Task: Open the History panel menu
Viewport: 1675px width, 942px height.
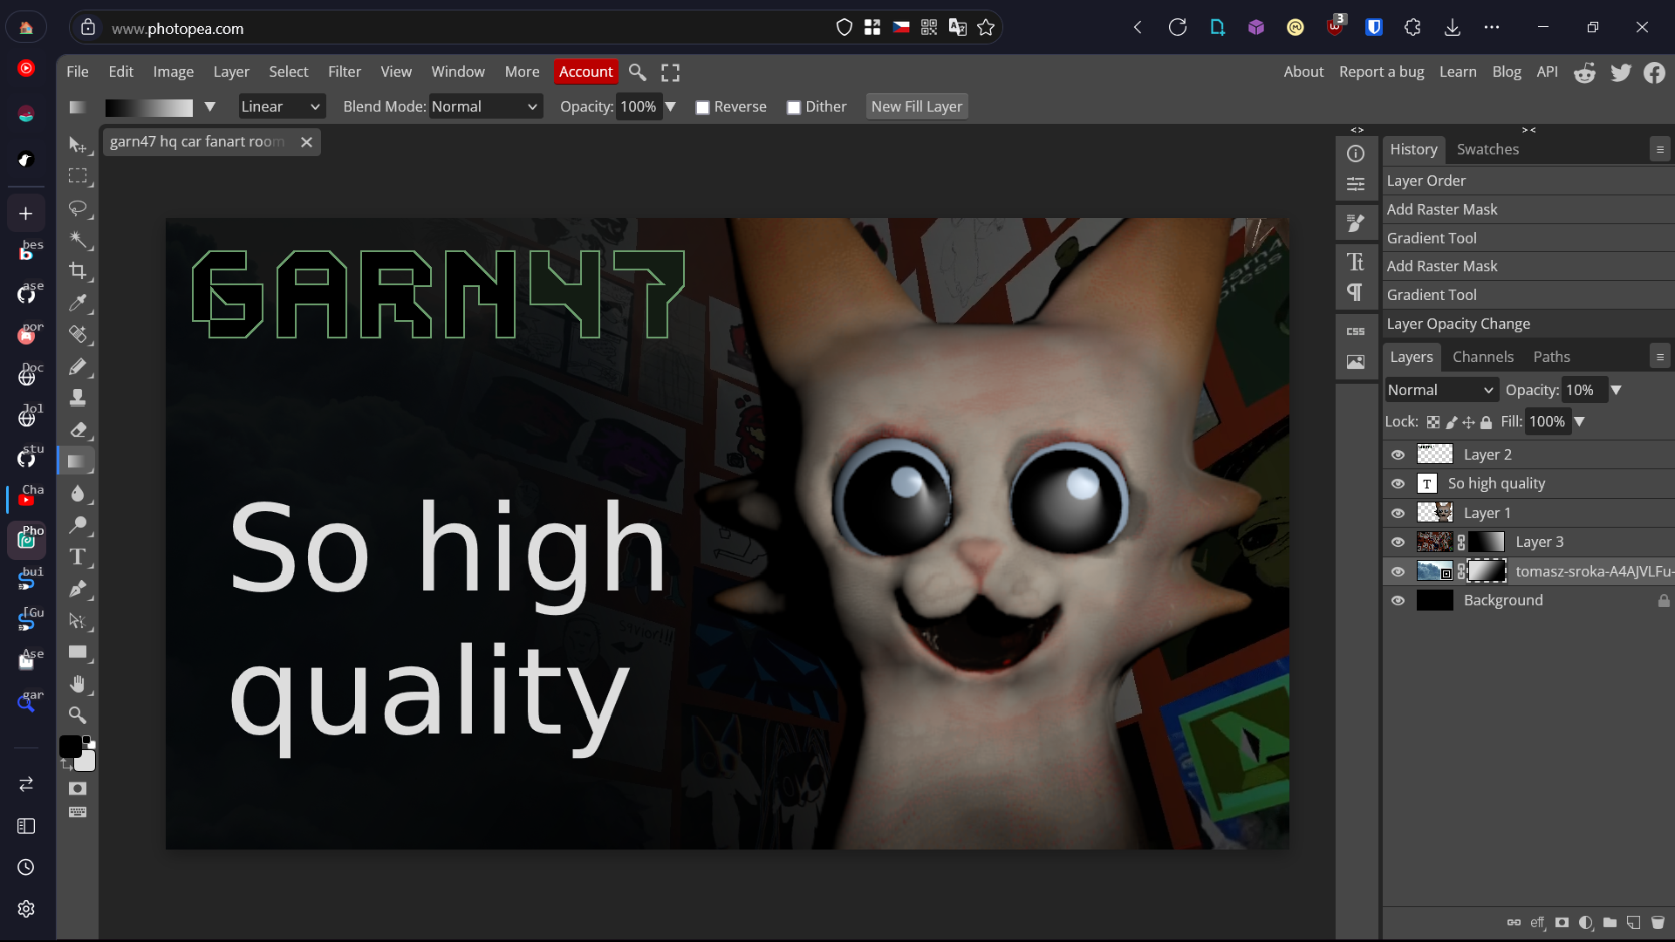Action: [1660, 149]
